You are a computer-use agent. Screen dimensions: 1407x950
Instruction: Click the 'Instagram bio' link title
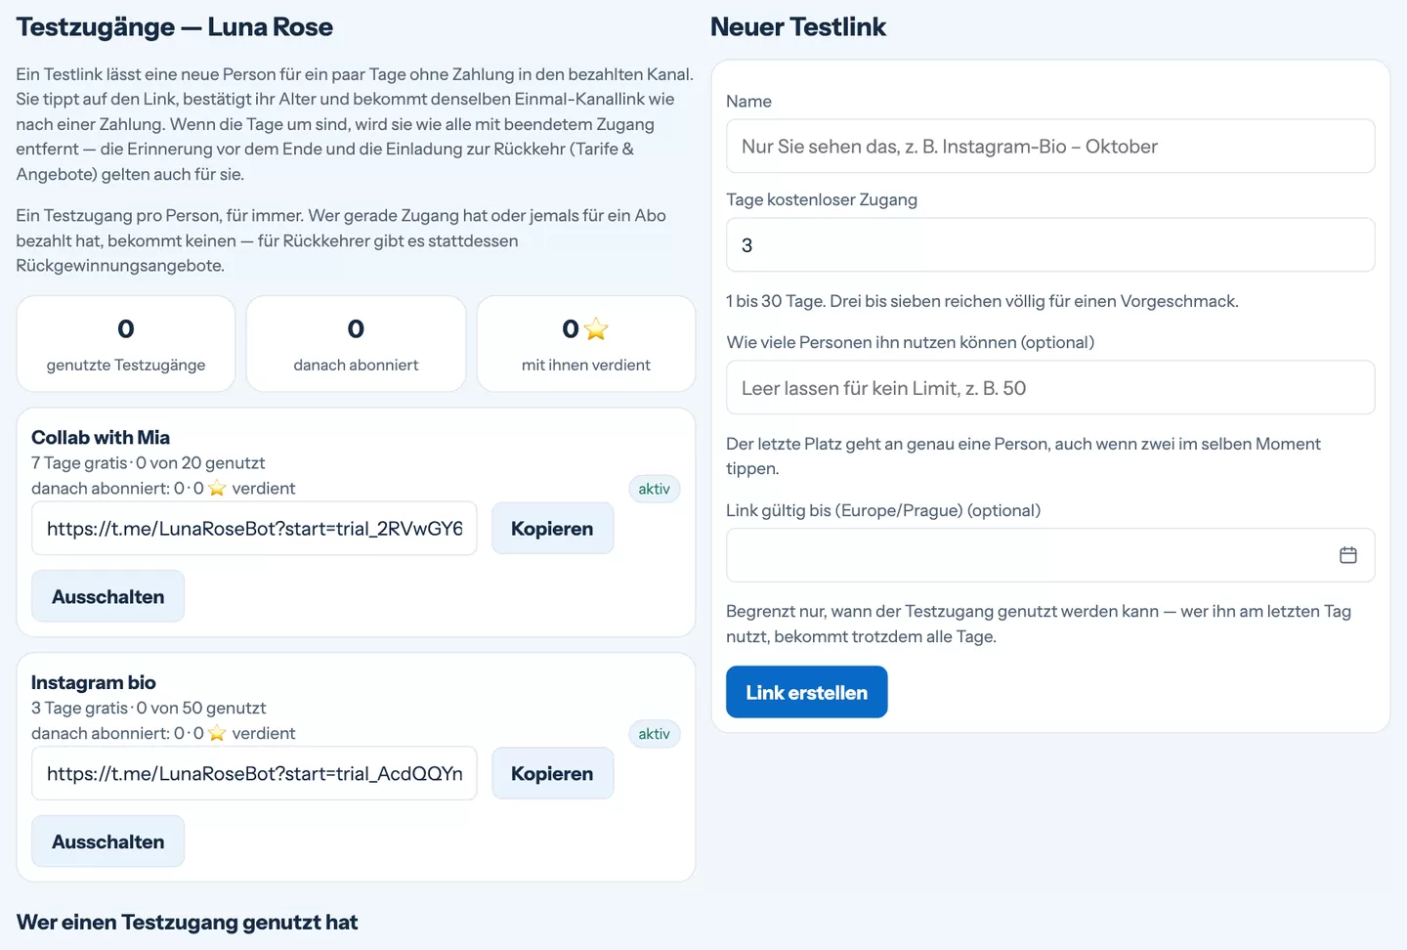pos(94,682)
